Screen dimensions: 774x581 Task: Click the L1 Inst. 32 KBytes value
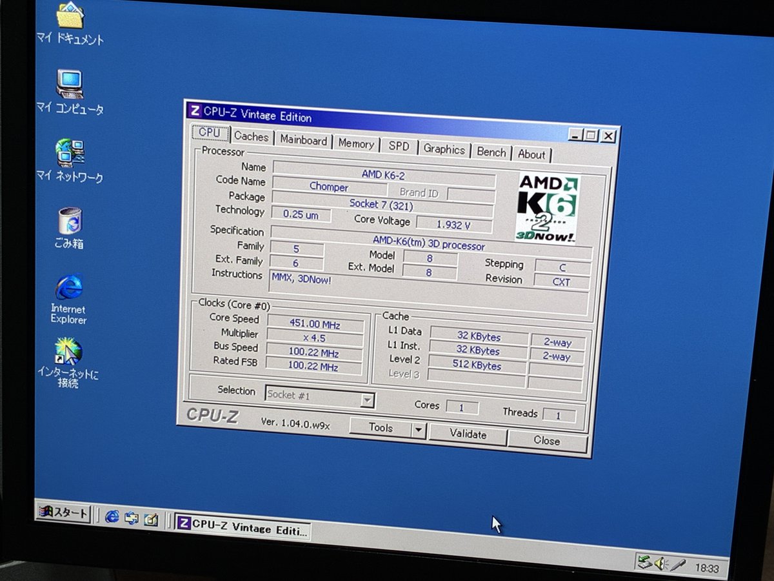(479, 351)
